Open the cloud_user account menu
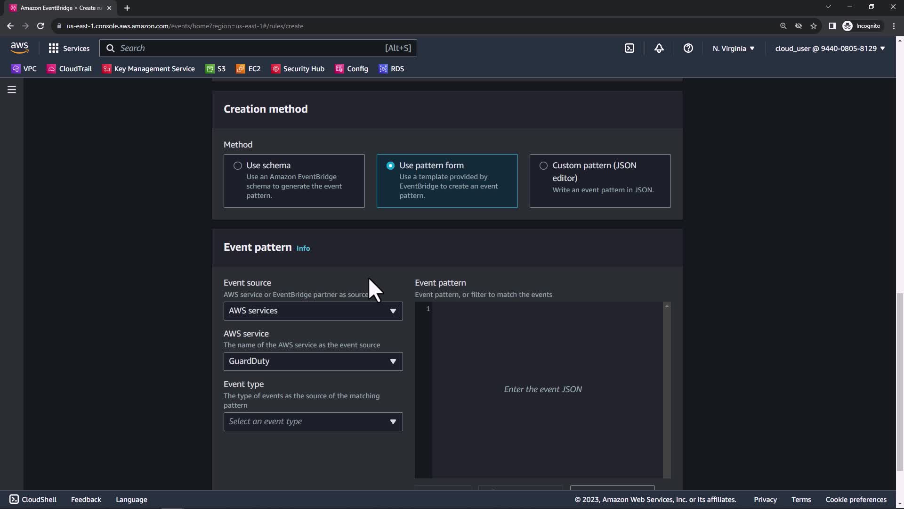 (830, 48)
